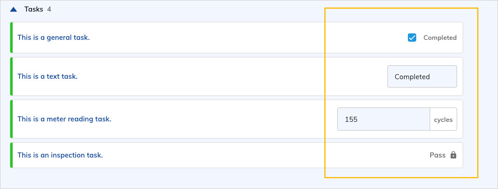Viewport: 498px width, 189px height.
Task: Click the meter reading task's green status bar
Action: click(11, 119)
